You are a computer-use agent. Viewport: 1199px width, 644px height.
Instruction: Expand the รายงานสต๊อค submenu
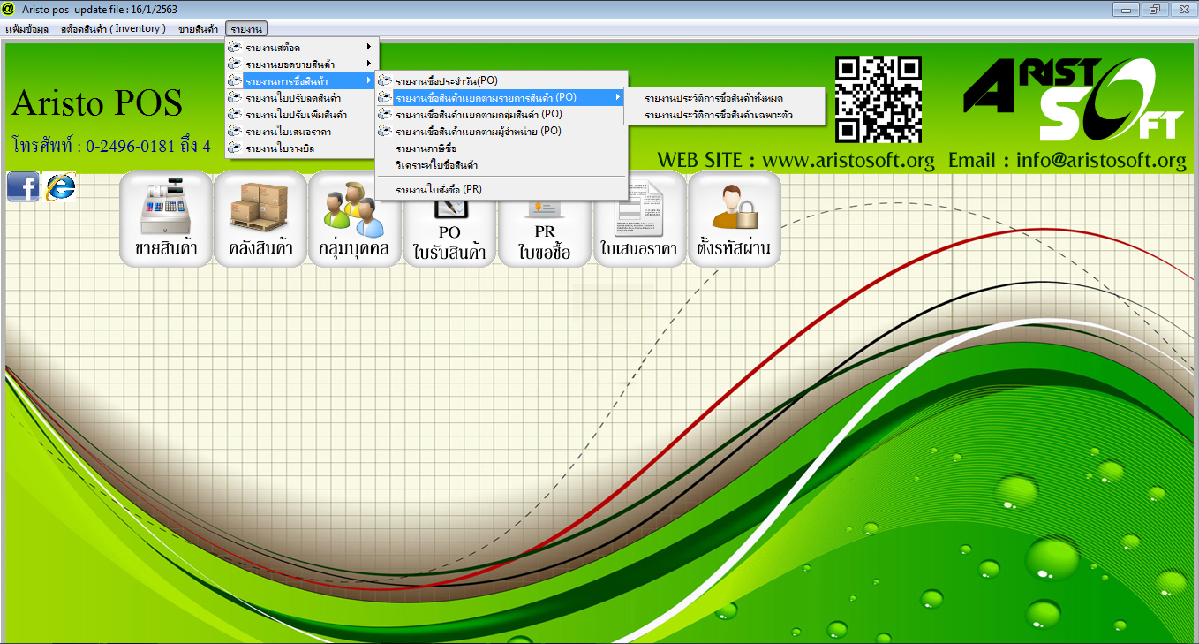tap(302, 47)
